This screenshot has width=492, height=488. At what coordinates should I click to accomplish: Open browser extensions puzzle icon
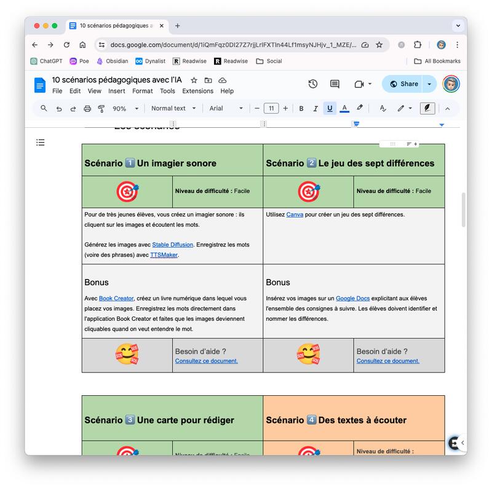[418, 45]
